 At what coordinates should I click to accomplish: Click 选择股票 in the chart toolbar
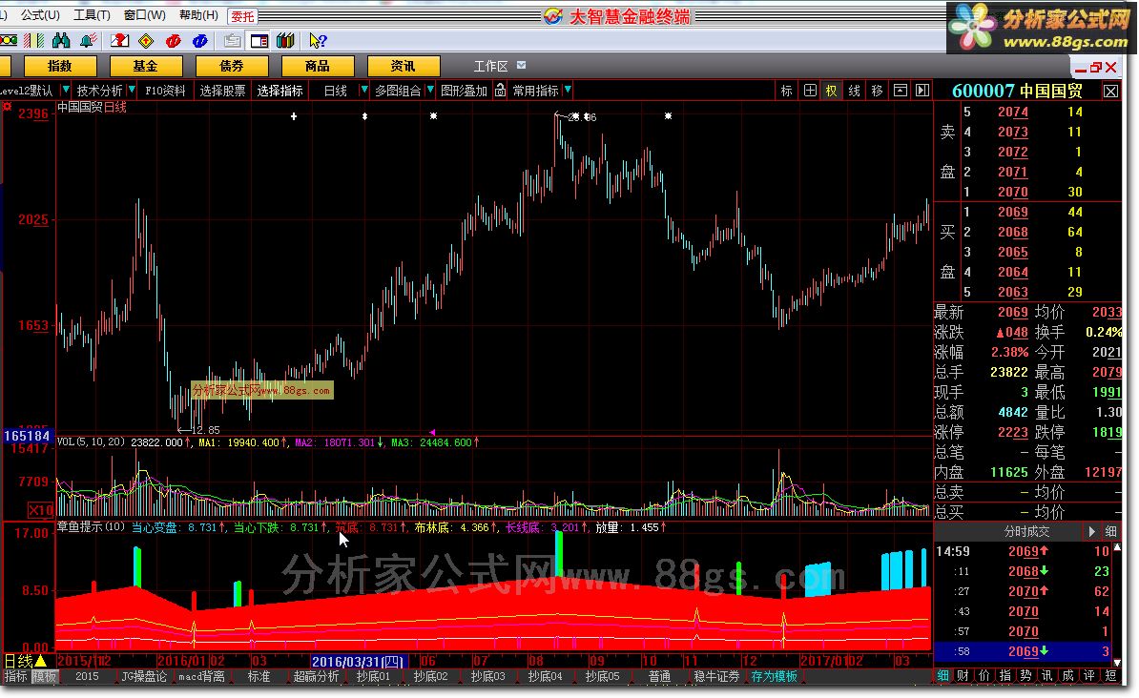click(222, 90)
